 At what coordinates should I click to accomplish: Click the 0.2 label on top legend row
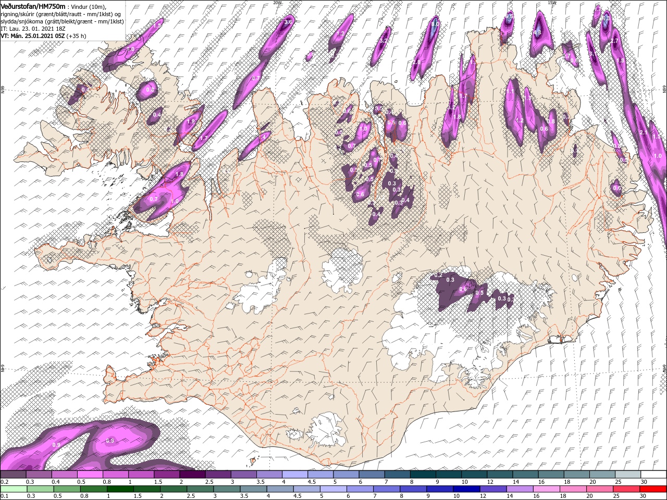[4, 482]
